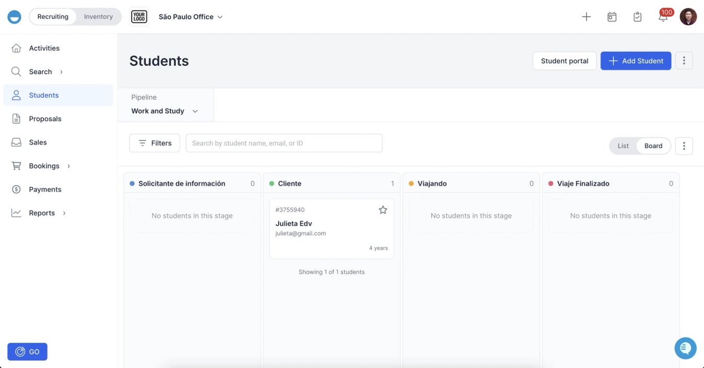Click the Add Student button

(636, 61)
